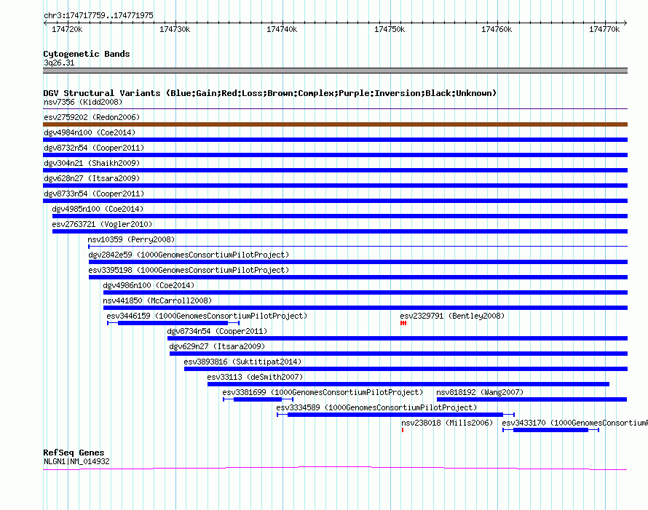This screenshot has height=510, width=648.
Task: Open esv2763721 (Vogler2010) variant label
Action: pyautogui.click(x=102, y=224)
